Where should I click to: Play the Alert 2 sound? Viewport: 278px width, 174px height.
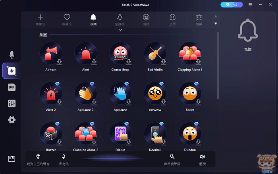(x=51, y=93)
